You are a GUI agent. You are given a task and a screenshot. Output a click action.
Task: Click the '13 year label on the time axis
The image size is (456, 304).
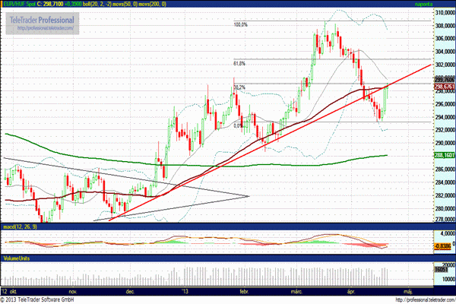pyautogui.click(x=185, y=291)
